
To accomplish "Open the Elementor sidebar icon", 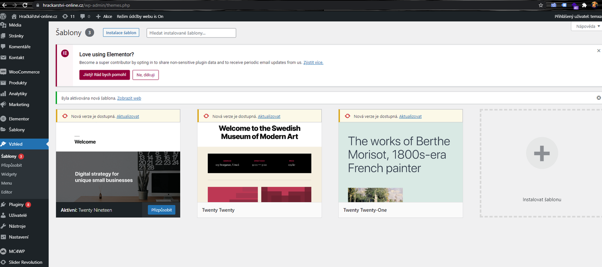I will pos(4,119).
